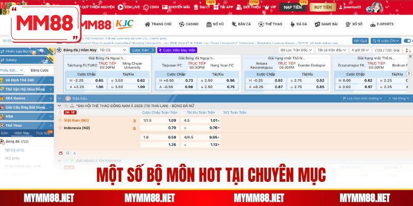Open Thể Thao in the main menu

tap(270, 24)
